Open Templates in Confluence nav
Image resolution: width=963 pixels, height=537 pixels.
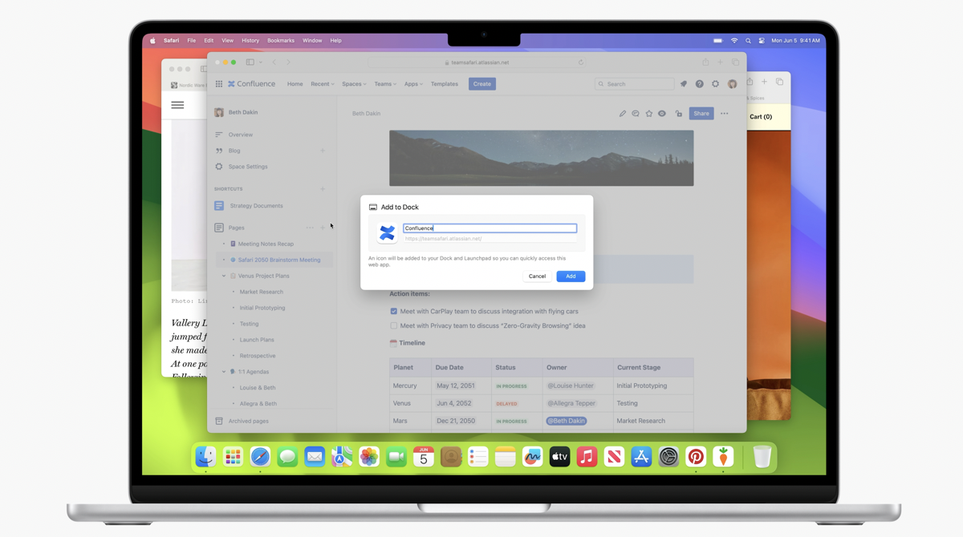(445, 84)
